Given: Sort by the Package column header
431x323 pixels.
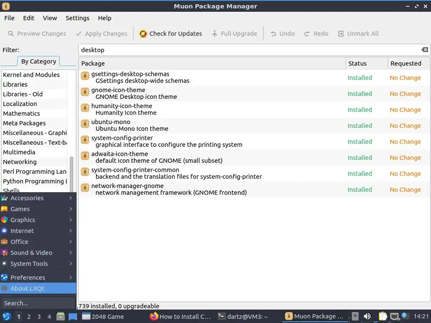Looking at the screenshot, I should click(x=212, y=64).
